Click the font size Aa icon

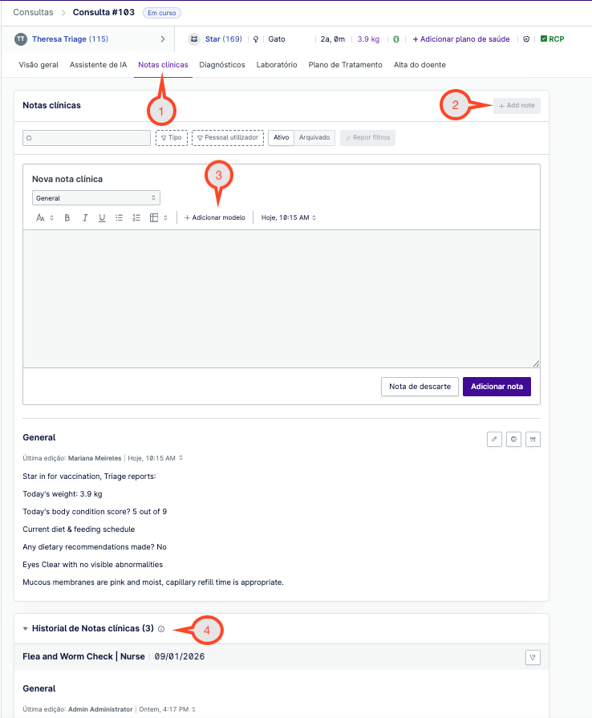click(40, 218)
